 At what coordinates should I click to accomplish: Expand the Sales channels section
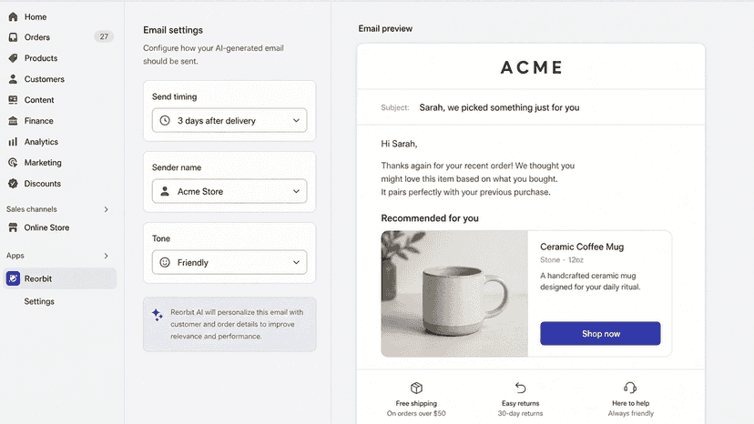(107, 209)
